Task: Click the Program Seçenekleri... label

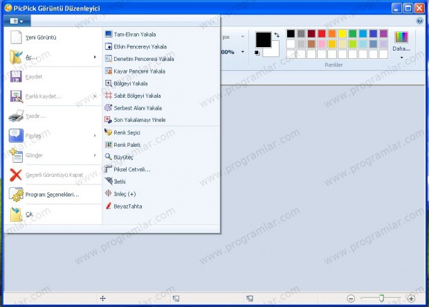Action: point(53,195)
